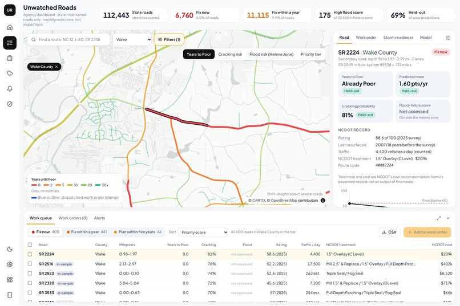Tick the checkbox for SR 2516

[x=30, y=264]
